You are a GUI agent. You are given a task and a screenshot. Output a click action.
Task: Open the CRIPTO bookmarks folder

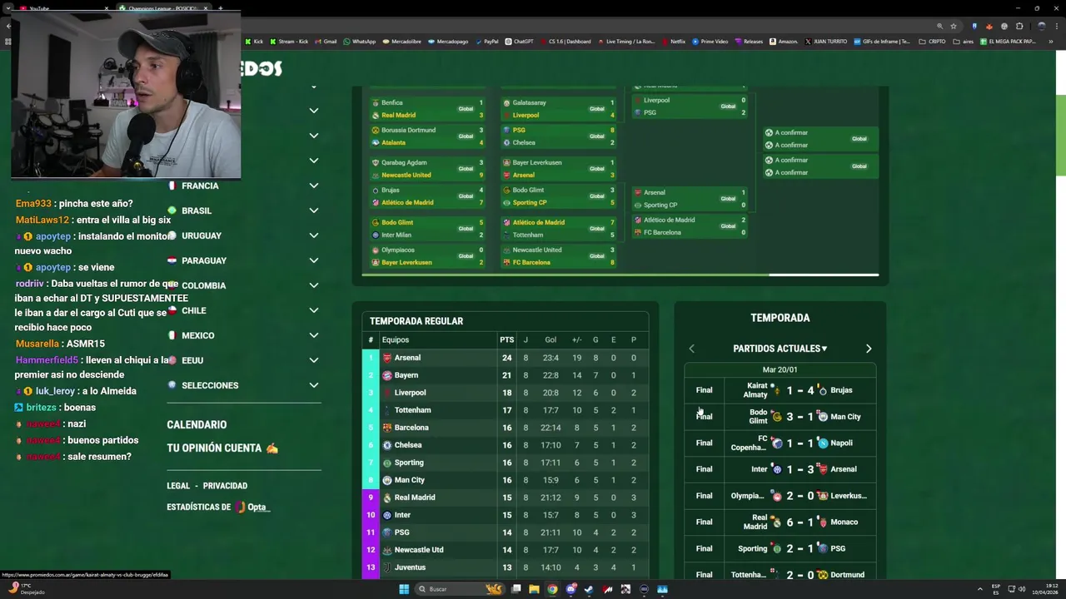click(x=933, y=41)
